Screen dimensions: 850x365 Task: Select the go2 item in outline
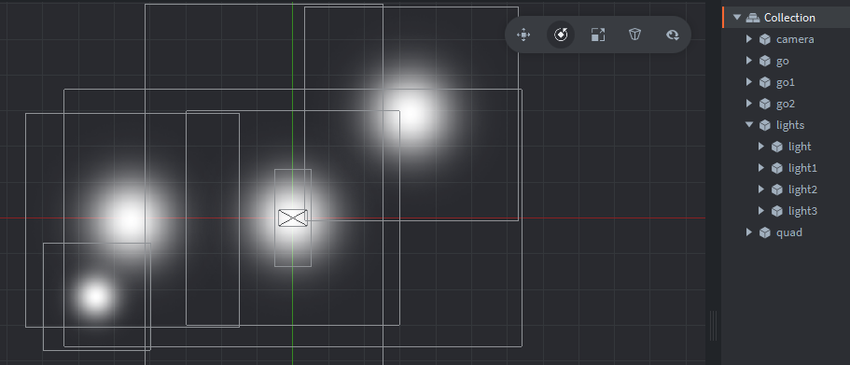pyautogui.click(x=786, y=104)
